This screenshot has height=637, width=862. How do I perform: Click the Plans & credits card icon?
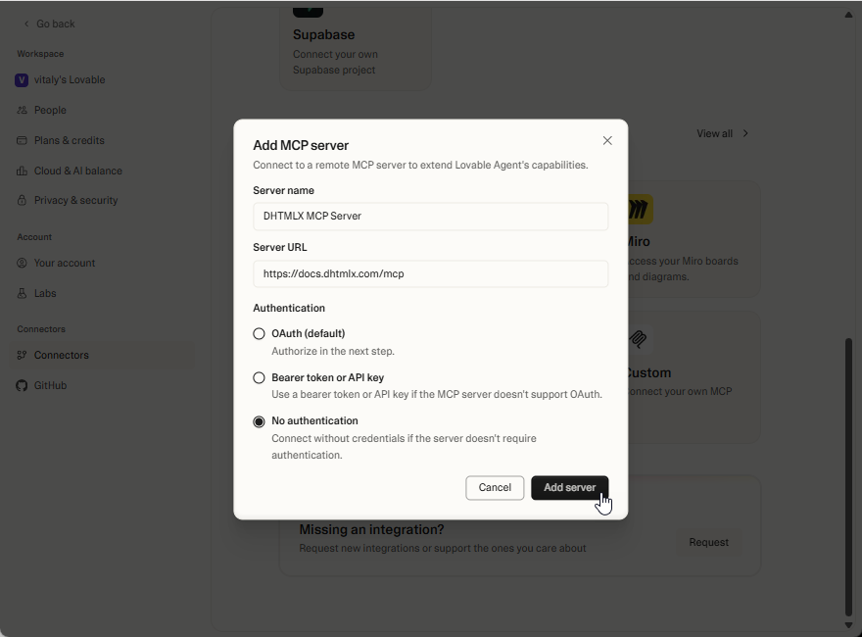(x=22, y=140)
